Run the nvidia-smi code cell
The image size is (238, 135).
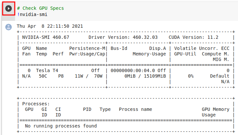[x=9, y=8]
